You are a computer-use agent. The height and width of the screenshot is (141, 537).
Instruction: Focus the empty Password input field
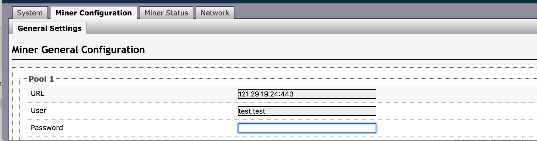(307, 128)
